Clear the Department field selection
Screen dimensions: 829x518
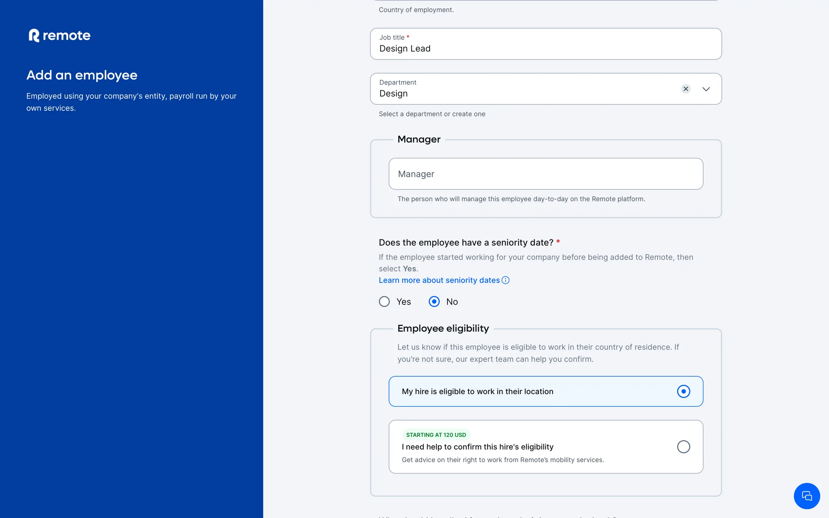686,89
